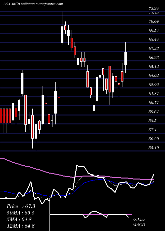Click the 72.24 price axis label
This screenshot has width=165, height=231.
[154, 9]
